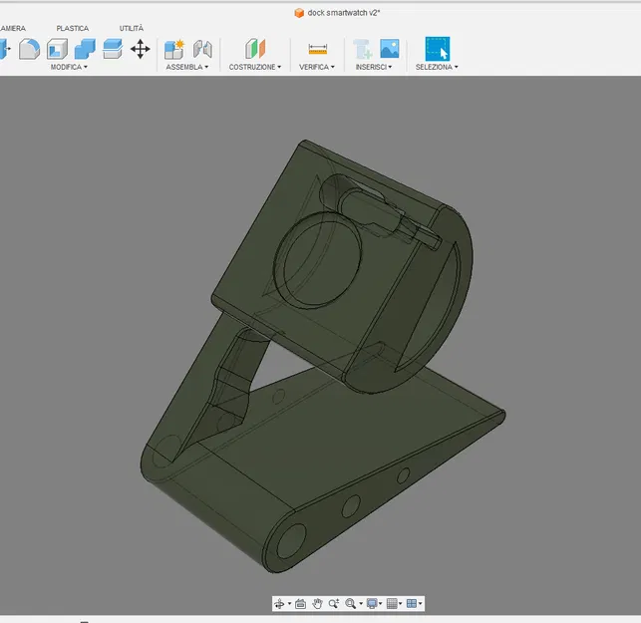Click the Pan hand icon in navigation bar
The image size is (641, 623).
(x=317, y=604)
